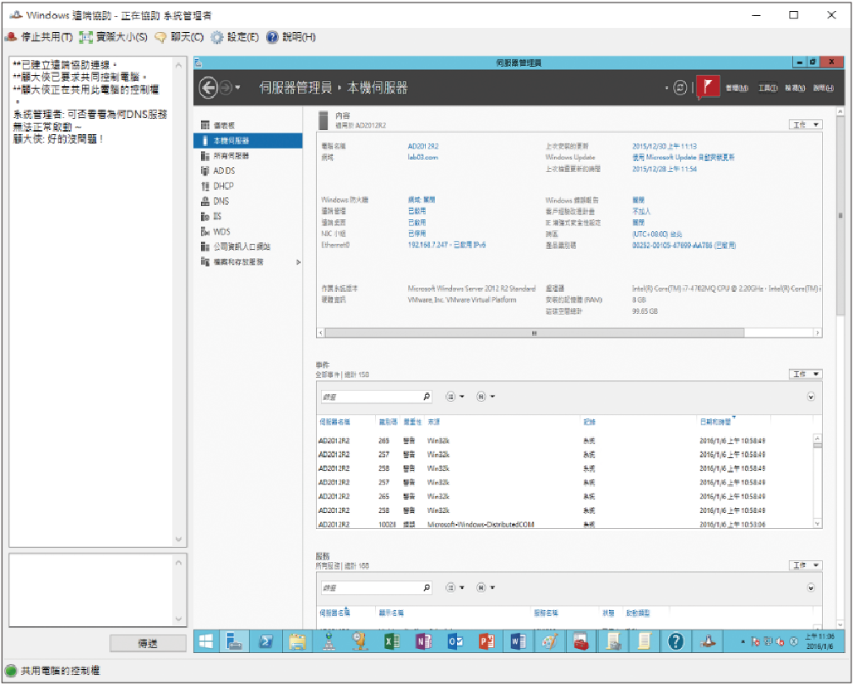
Task: Open DHCP role page in sidebar
Action: point(247,186)
